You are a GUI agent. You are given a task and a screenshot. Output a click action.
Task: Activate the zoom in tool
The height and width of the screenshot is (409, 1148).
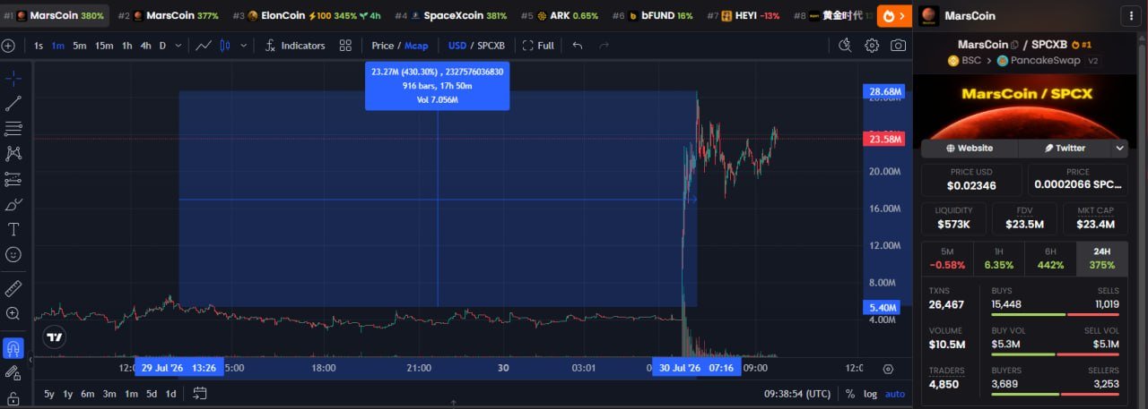13,313
